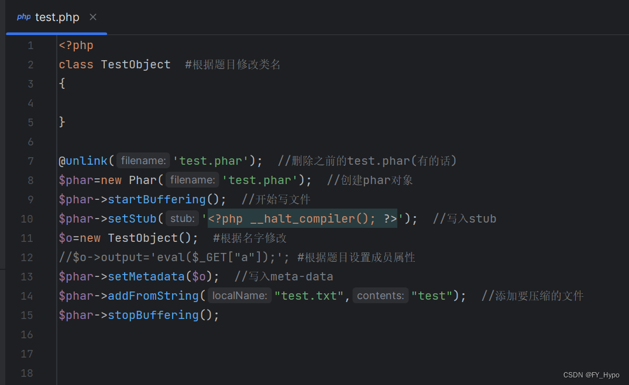Click the //添加要压缩的文件 comment

coord(532,296)
